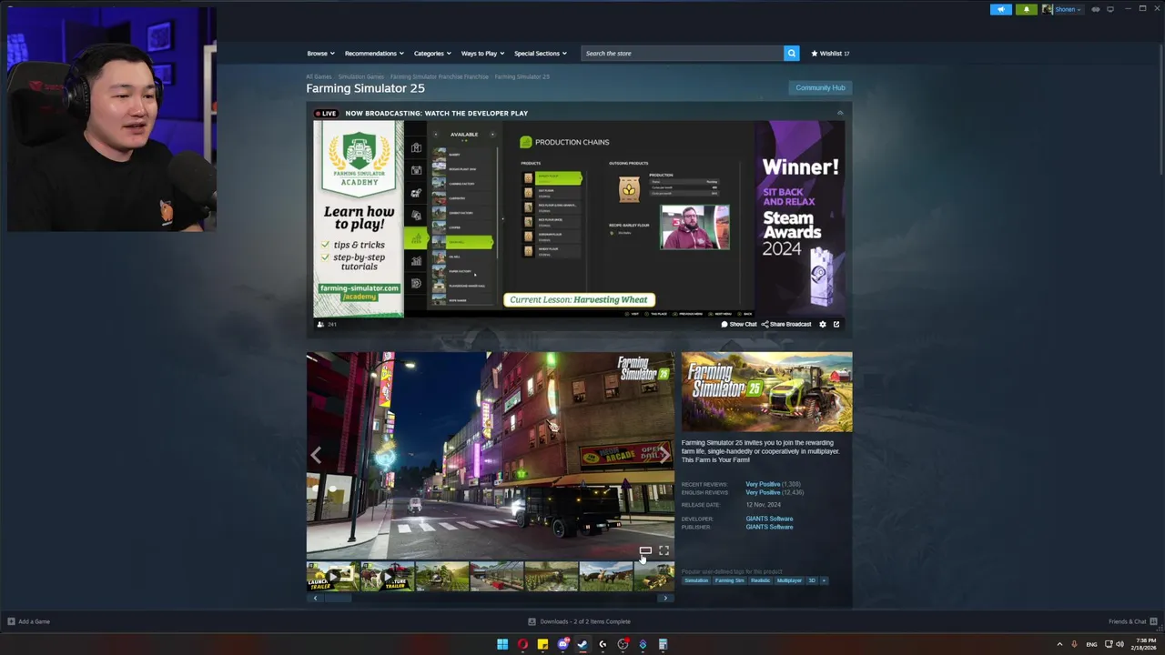
Task: Expand the Shonen account dropdown
Action: pos(1061,9)
